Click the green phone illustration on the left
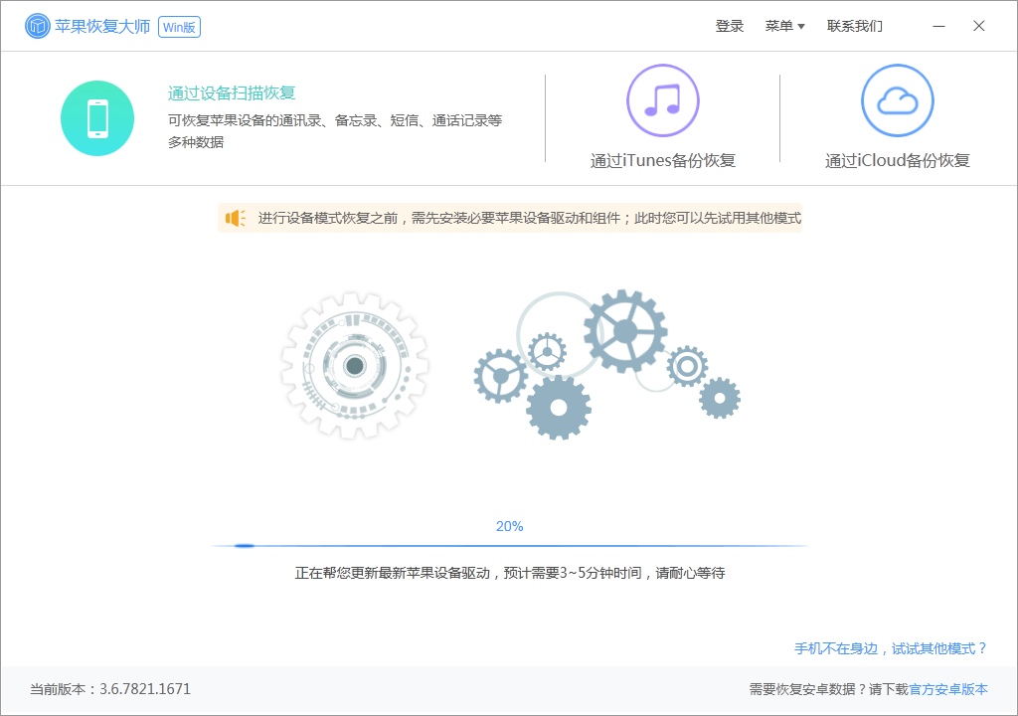The image size is (1018, 716). point(97,117)
